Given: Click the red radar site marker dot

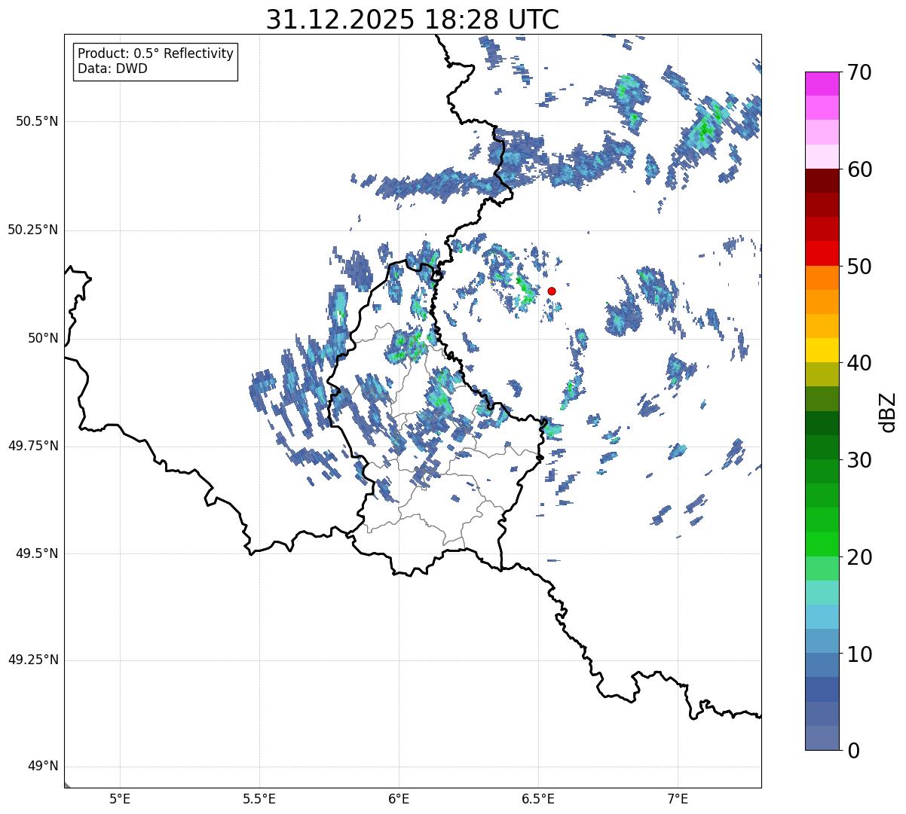Looking at the screenshot, I should (x=552, y=291).
